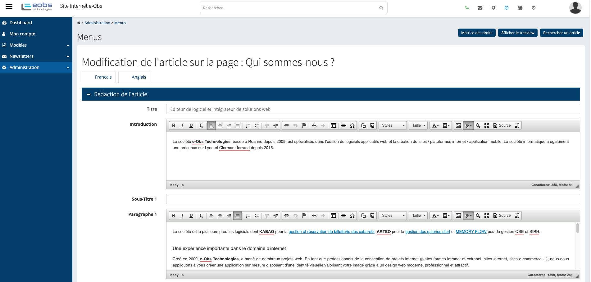Image resolution: width=591 pixels, height=282 pixels.
Task: Open the envelope messages icon
Action: coord(480,8)
